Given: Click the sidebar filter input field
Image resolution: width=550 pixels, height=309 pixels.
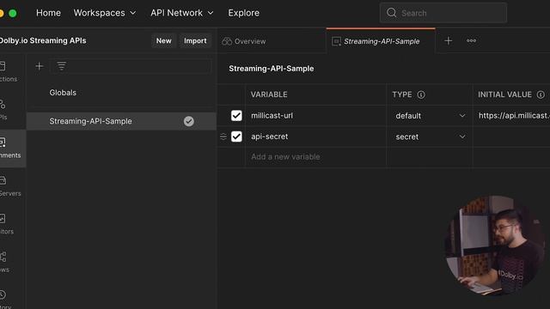Looking at the screenshot, I should click(x=131, y=66).
